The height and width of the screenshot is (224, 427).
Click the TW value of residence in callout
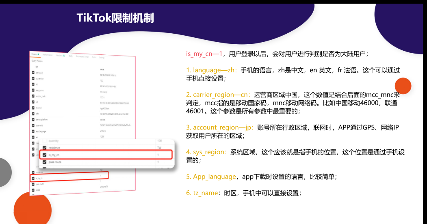[x=159, y=148]
